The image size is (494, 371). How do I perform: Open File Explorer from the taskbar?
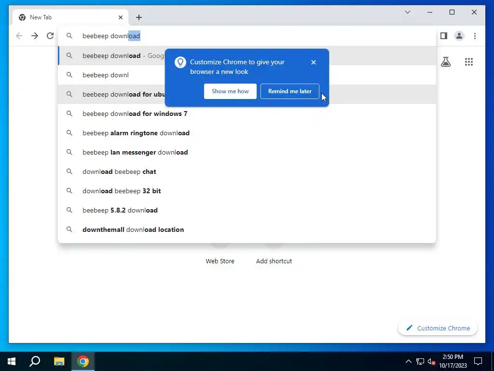[59, 361]
